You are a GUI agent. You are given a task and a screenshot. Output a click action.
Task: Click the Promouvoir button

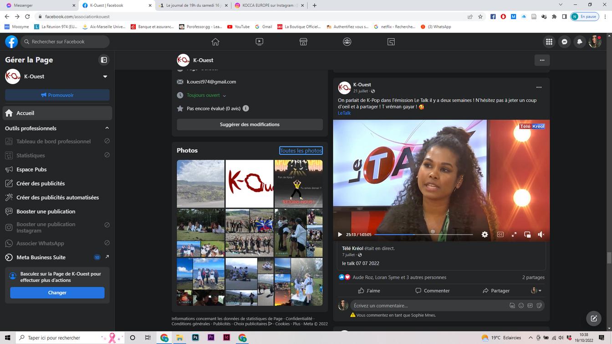(57, 95)
